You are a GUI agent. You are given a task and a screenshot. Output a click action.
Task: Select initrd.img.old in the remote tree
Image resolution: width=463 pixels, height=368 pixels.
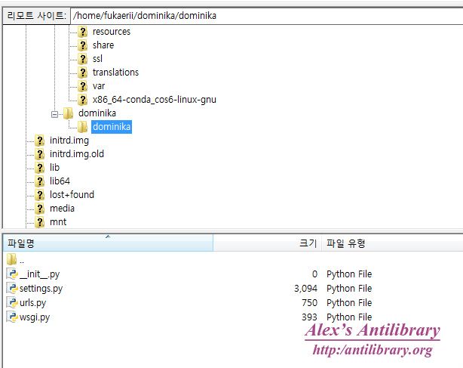(x=77, y=154)
